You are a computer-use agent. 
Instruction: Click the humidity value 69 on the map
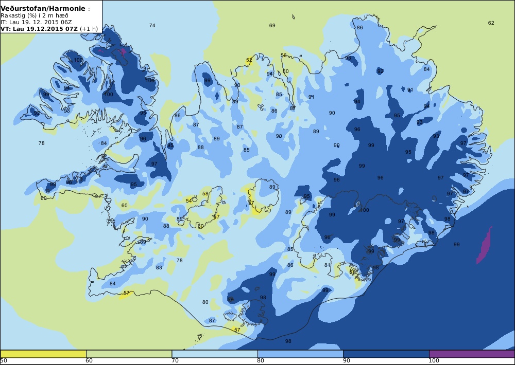coord(272,25)
